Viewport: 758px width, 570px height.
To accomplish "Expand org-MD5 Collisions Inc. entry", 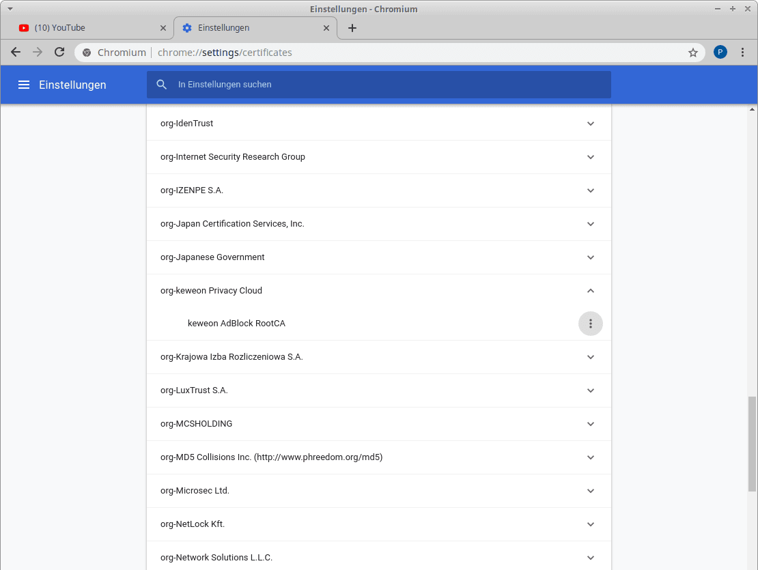I will (590, 457).
